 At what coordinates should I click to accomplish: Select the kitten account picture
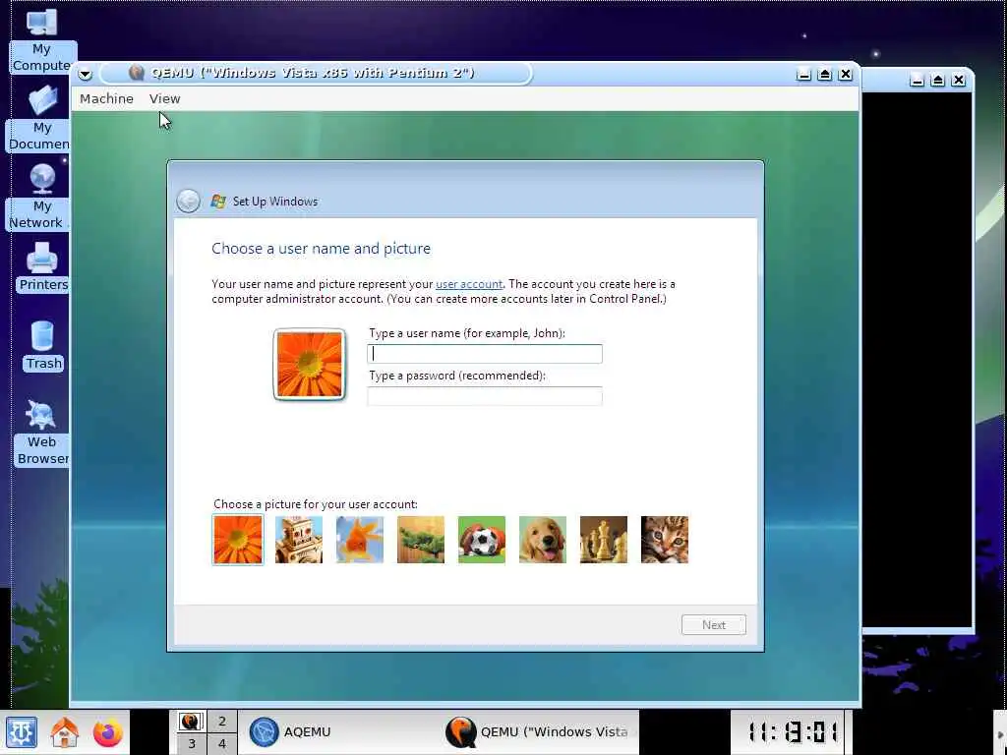pos(665,540)
